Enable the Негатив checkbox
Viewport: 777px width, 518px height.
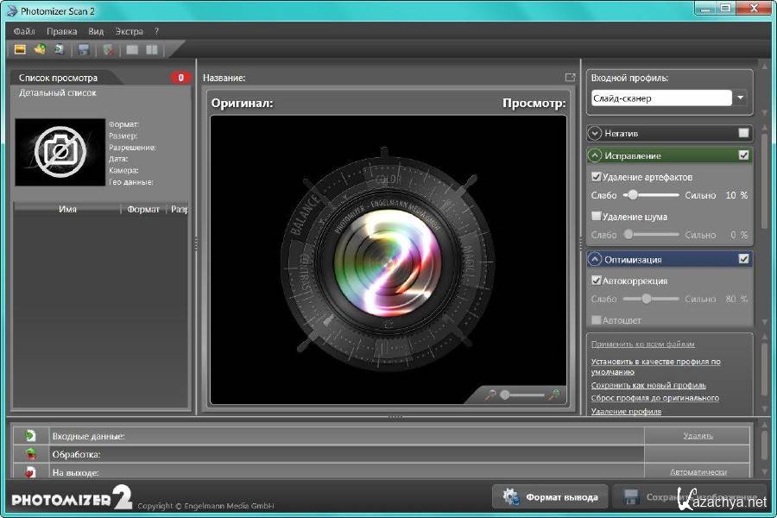click(743, 134)
